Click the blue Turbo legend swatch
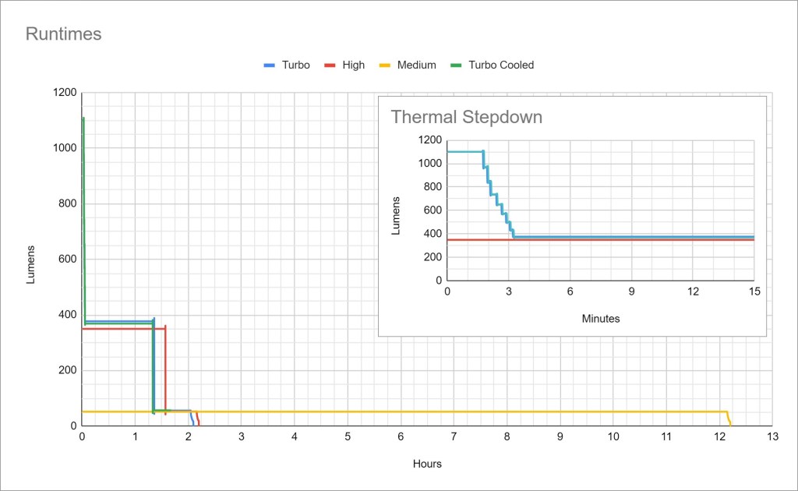 click(x=270, y=65)
